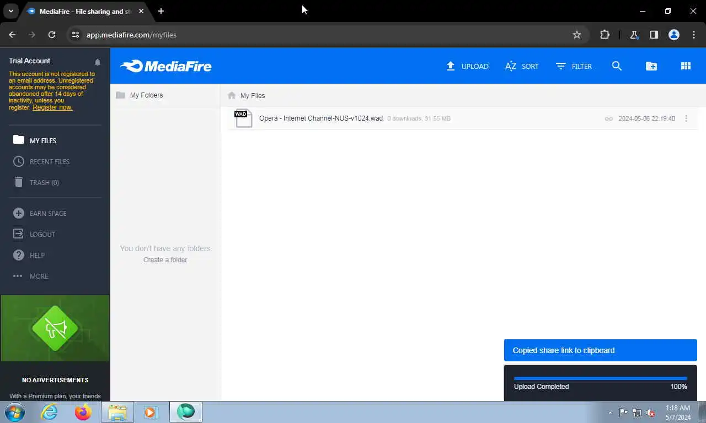Switch to grid view
This screenshot has width=706, height=423.
point(686,66)
